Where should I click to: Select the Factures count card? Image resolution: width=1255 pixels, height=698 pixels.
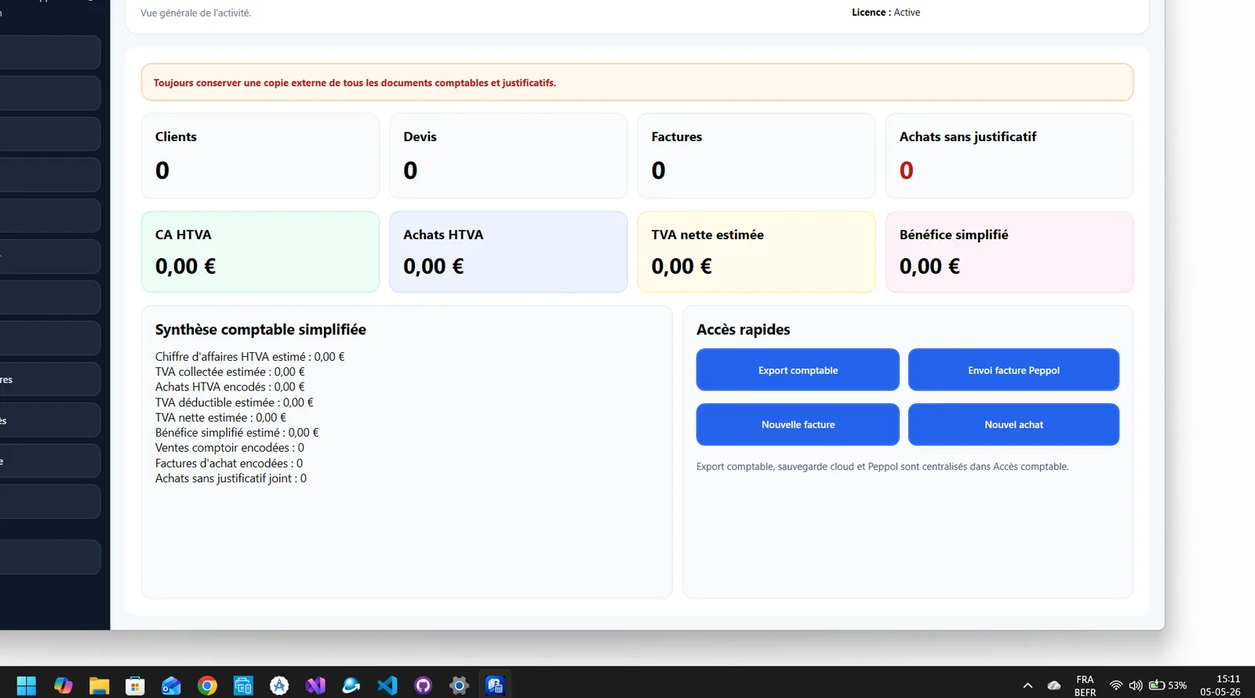(x=756, y=156)
